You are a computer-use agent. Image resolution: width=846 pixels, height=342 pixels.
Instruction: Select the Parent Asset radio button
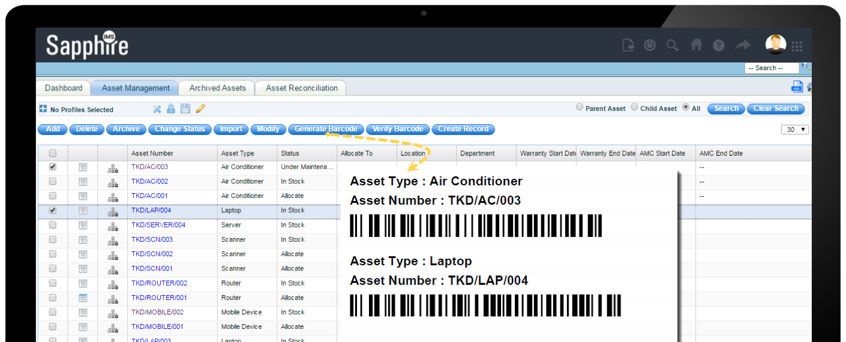point(579,107)
